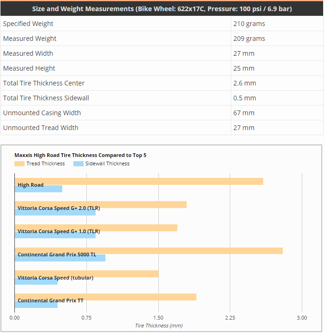The height and width of the screenshot is (333, 325).
Task: Click the '0.75' axis tick label
Action: tap(86, 318)
